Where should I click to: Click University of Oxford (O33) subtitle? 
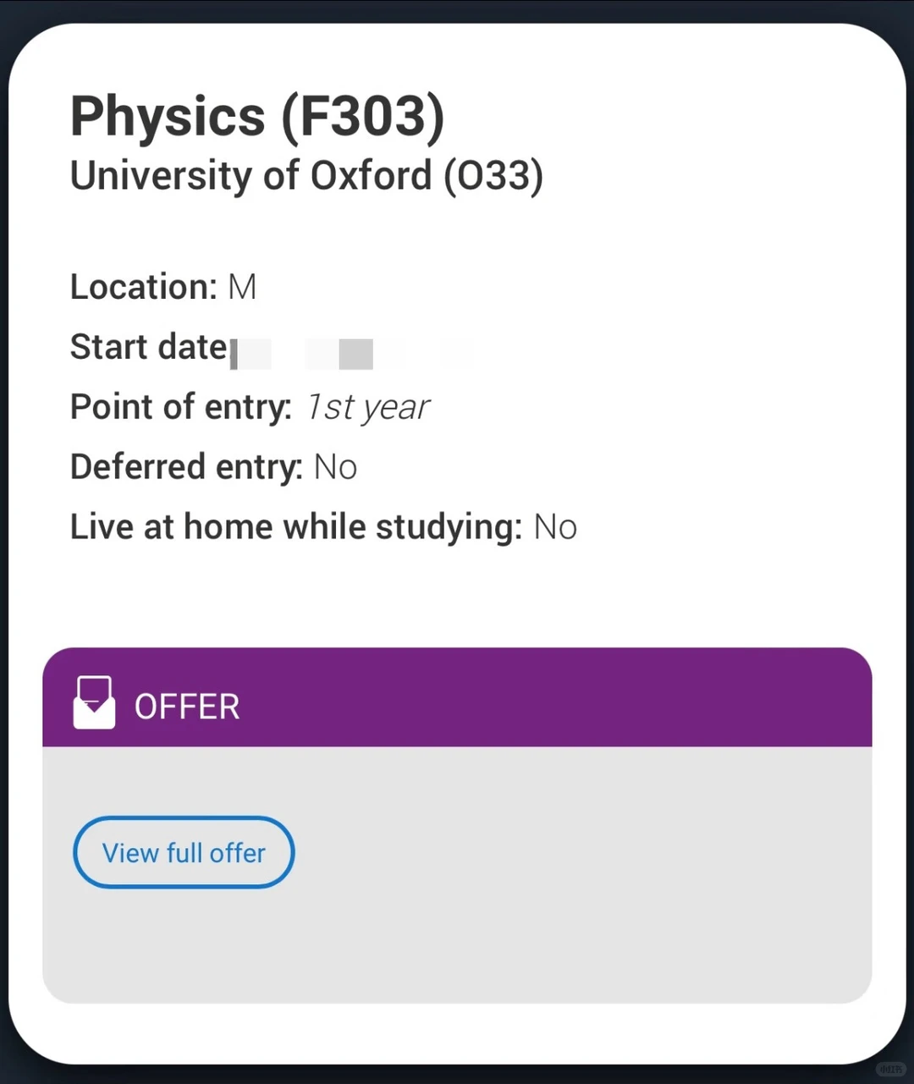click(x=306, y=176)
